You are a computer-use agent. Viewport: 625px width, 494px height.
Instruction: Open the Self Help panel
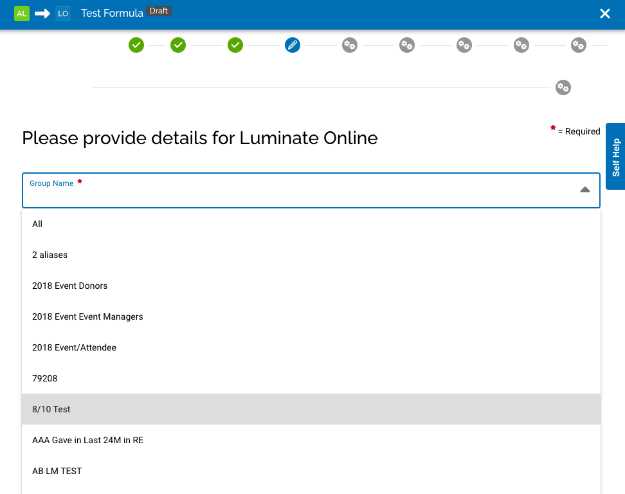(615, 156)
